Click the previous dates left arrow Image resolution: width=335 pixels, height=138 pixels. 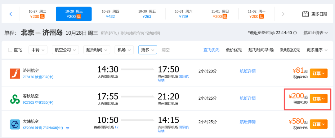tap(11, 14)
